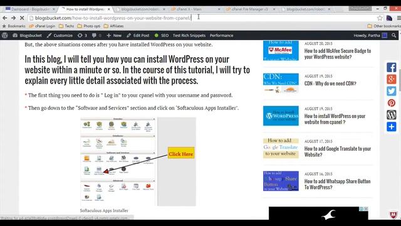Click the CDN post thumbnail
Screen dimensions: 401x226
tap(281, 83)
